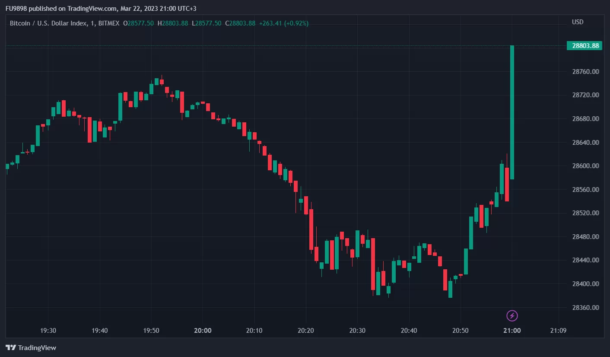The width and height of the screenshot is (610, 357).
Task: Click the 21:09 label on time axis
Action: [x=558, y=331]
